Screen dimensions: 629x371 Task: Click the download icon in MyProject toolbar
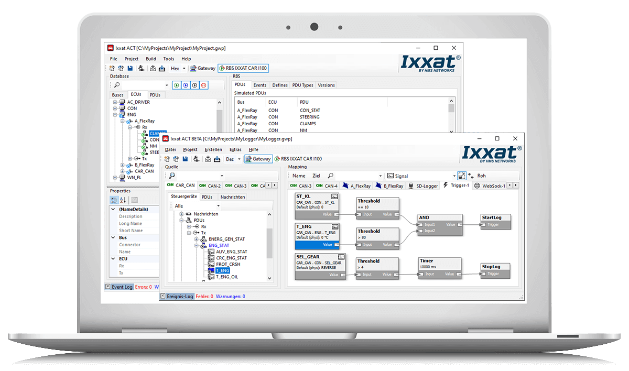coord(162,68)
